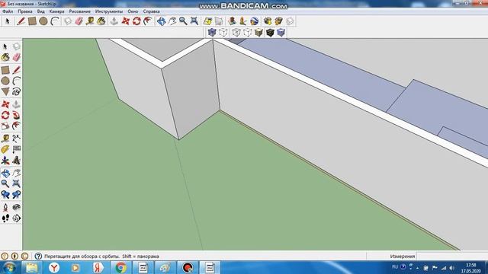The height and width of the screenshot is (274, 488).
Task: Select the Push/Pull tool in left palette
Action: [17, 104]
